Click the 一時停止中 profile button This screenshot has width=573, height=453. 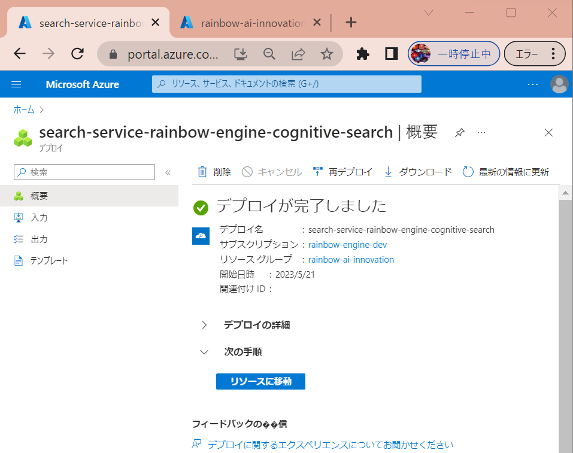(x=454, y=54)
